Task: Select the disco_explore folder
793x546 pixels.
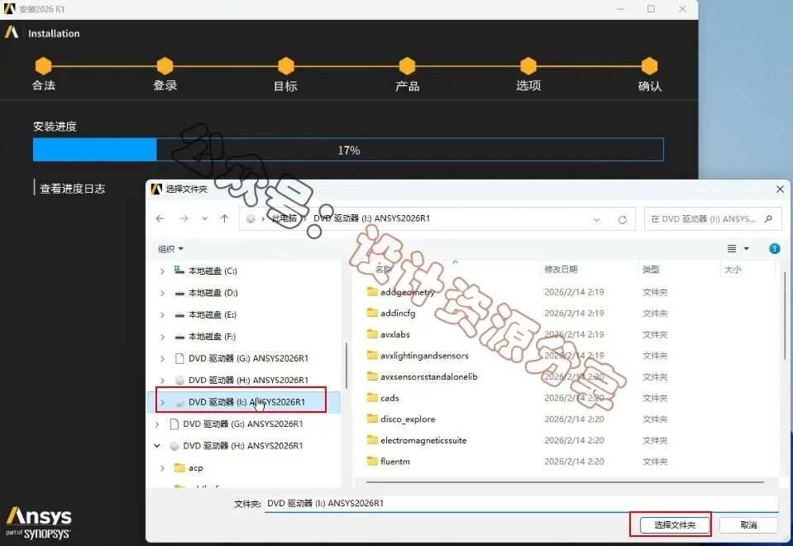Action: pos(408,419)
